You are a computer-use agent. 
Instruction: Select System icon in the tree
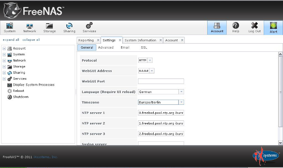[9, 55]
